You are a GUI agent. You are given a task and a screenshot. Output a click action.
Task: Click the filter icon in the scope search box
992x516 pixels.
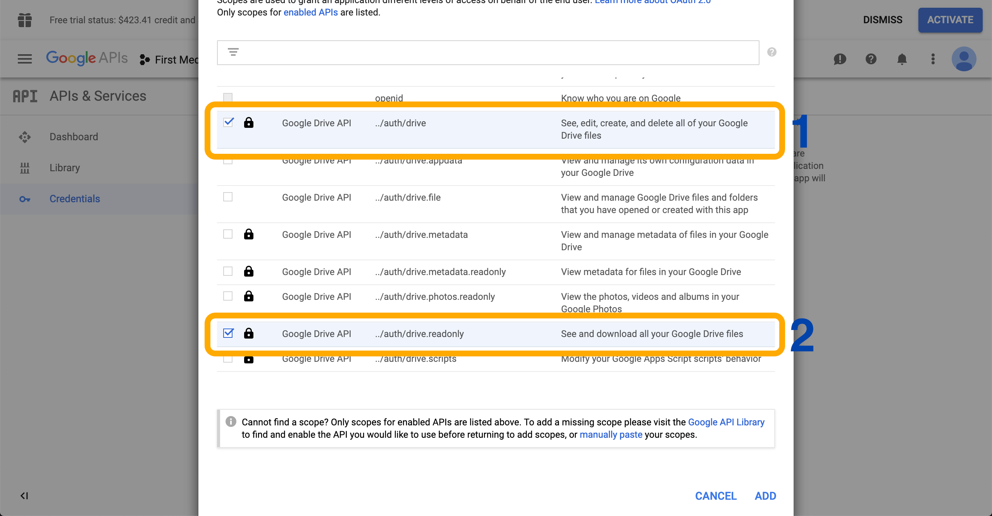tap(233, 52)
